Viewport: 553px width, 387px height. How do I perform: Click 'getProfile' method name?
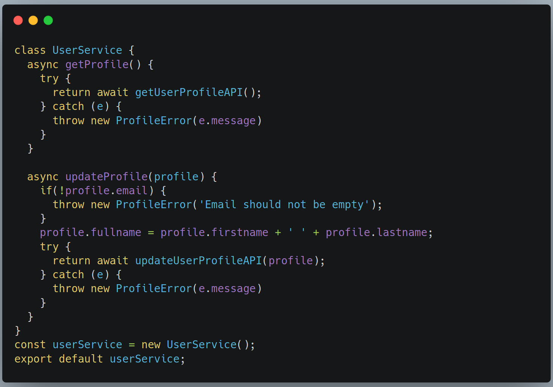click(x=97, y=64)
